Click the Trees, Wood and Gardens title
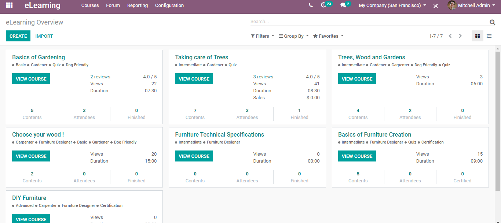 372,57
